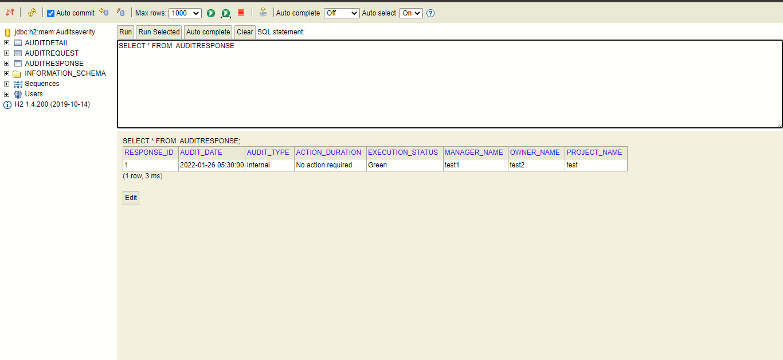The height and width of the screenshot is (360, 783).
Task: Click the INFORMATION_SCHEMA folder icon
Action: (x=17, y=74)
